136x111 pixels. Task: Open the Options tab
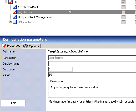coord(31,46)
